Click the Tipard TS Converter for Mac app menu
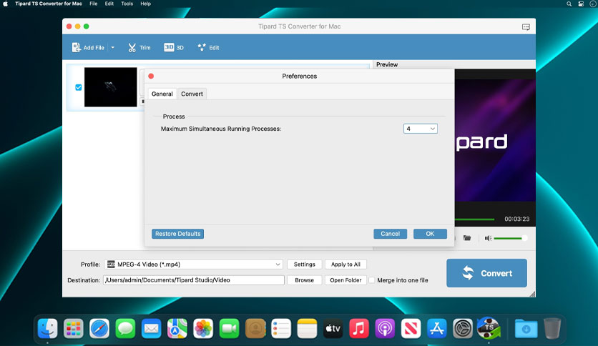 tap(49, 4)
